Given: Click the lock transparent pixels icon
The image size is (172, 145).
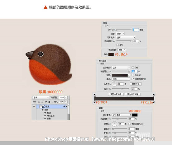Looking at the screenshot, I should pos(39,102).
